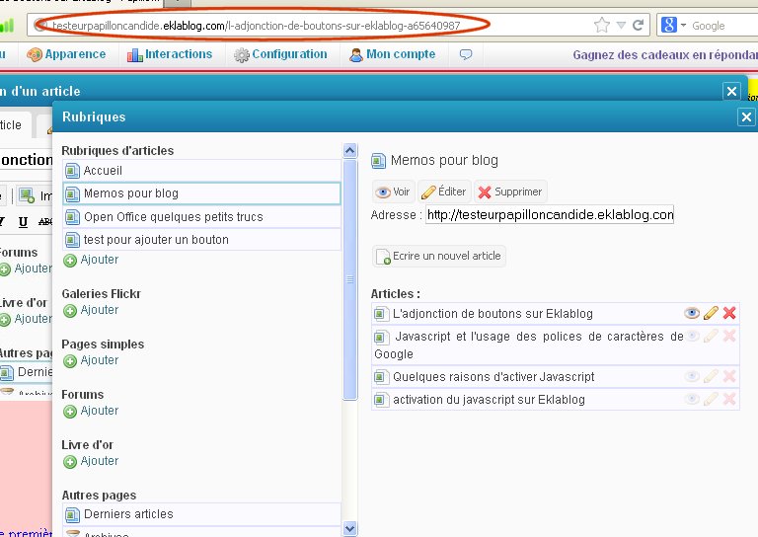Open the Configuration menu
758x537 pixels.
pos(280,54)
